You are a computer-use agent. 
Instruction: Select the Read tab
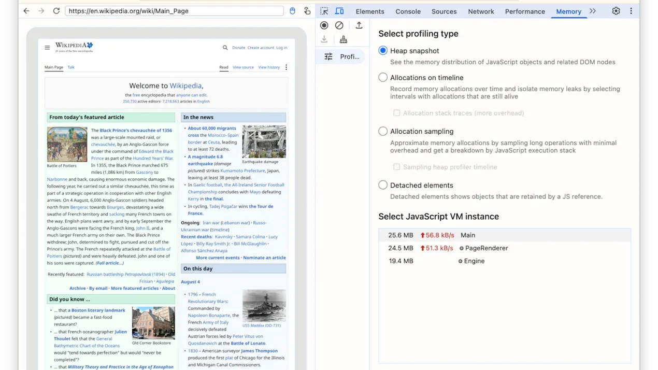224,67
